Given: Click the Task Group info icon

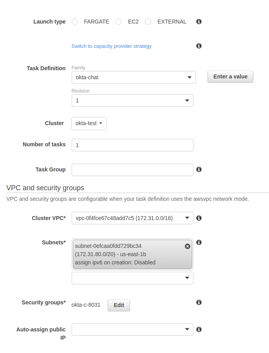Looking at the screenshot, I should click(199, 169).
